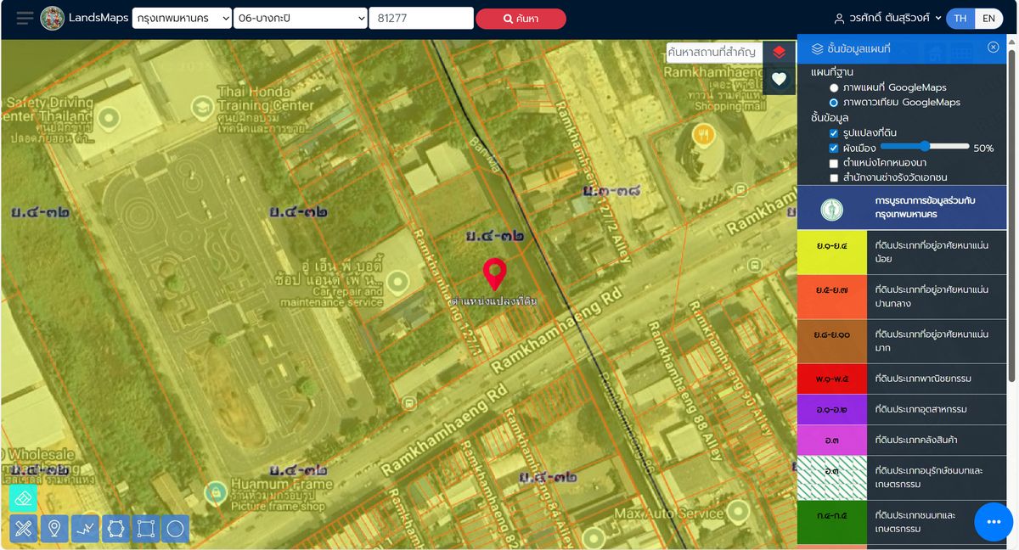Image resolution: width=1019 pixels, height=550 pixels.
Task: Select the ภาพแผนที่ GoogleMaps radio button
Action: coord(834,87)
